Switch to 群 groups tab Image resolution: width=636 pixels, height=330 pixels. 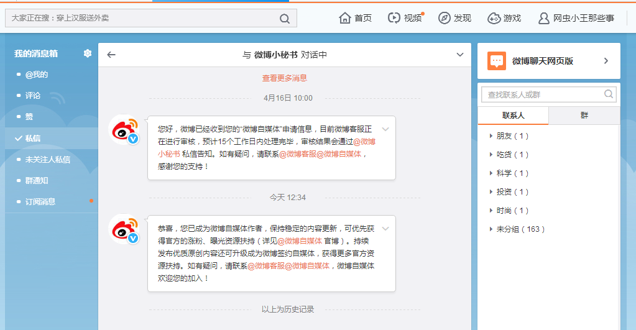click(x=584, y=116)
